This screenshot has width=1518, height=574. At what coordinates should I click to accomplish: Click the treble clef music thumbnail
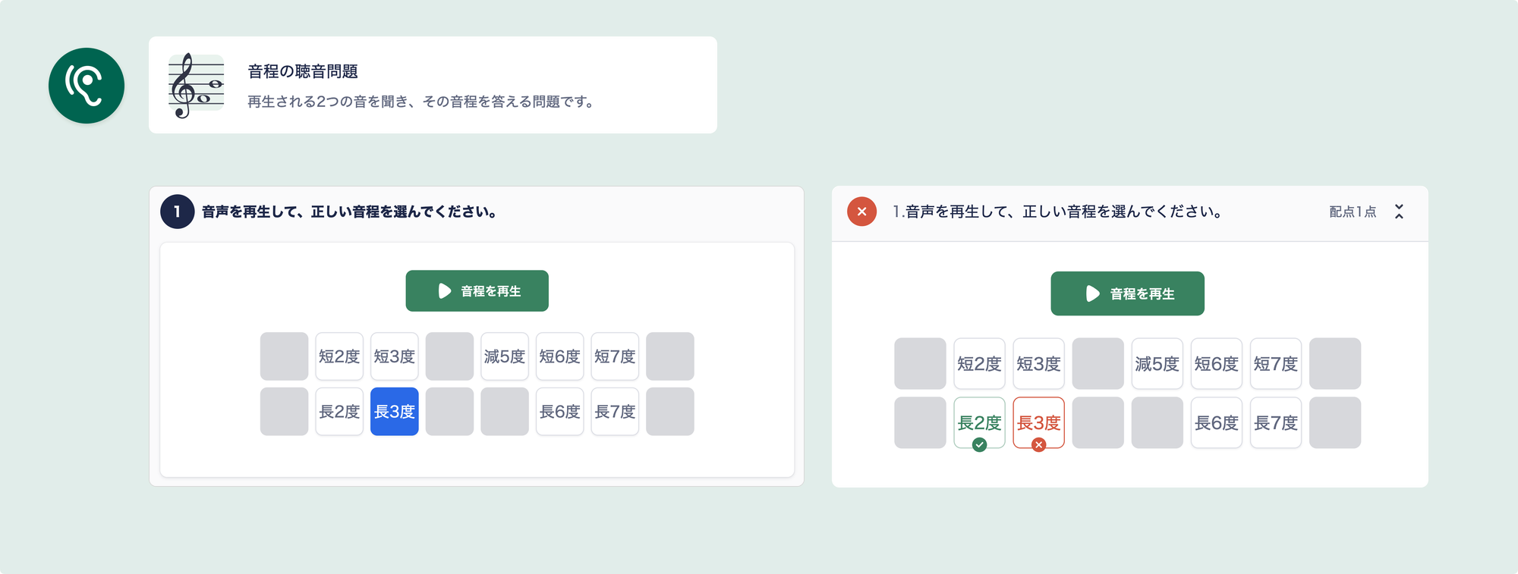(x=196, y=85)
